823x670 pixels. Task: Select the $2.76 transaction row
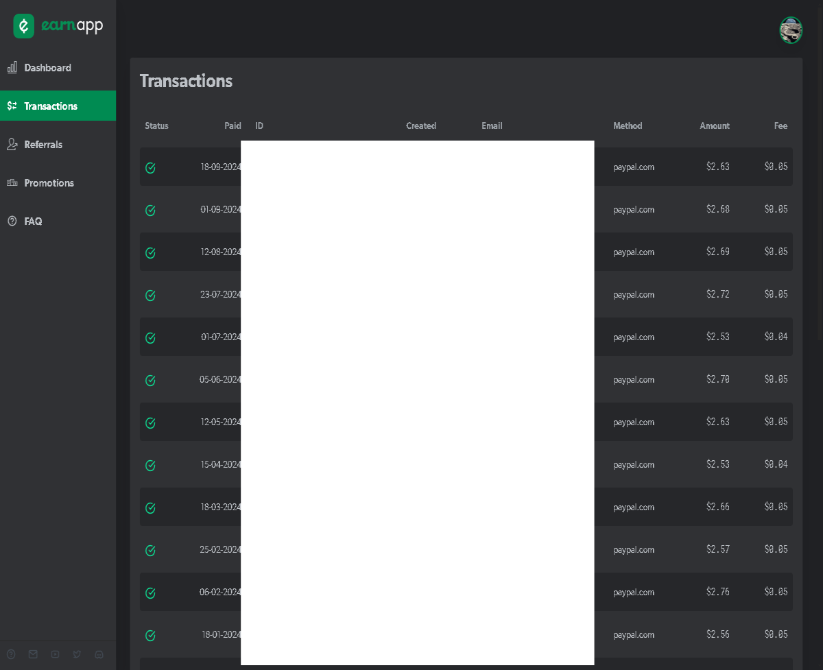pyautogui.click(x=466, y=592)
